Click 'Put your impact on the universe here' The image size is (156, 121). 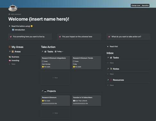tap(77, 37)
